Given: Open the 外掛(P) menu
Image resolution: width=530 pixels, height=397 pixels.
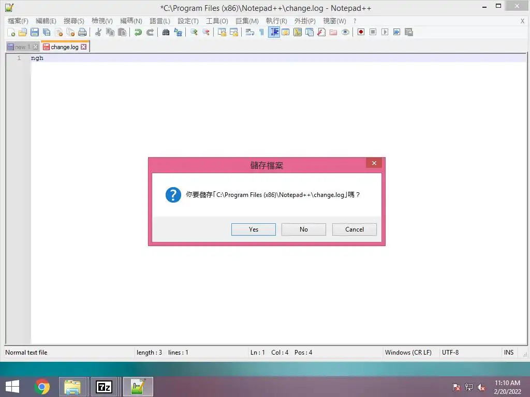Looking at the screenshot, I should [305, 21].
